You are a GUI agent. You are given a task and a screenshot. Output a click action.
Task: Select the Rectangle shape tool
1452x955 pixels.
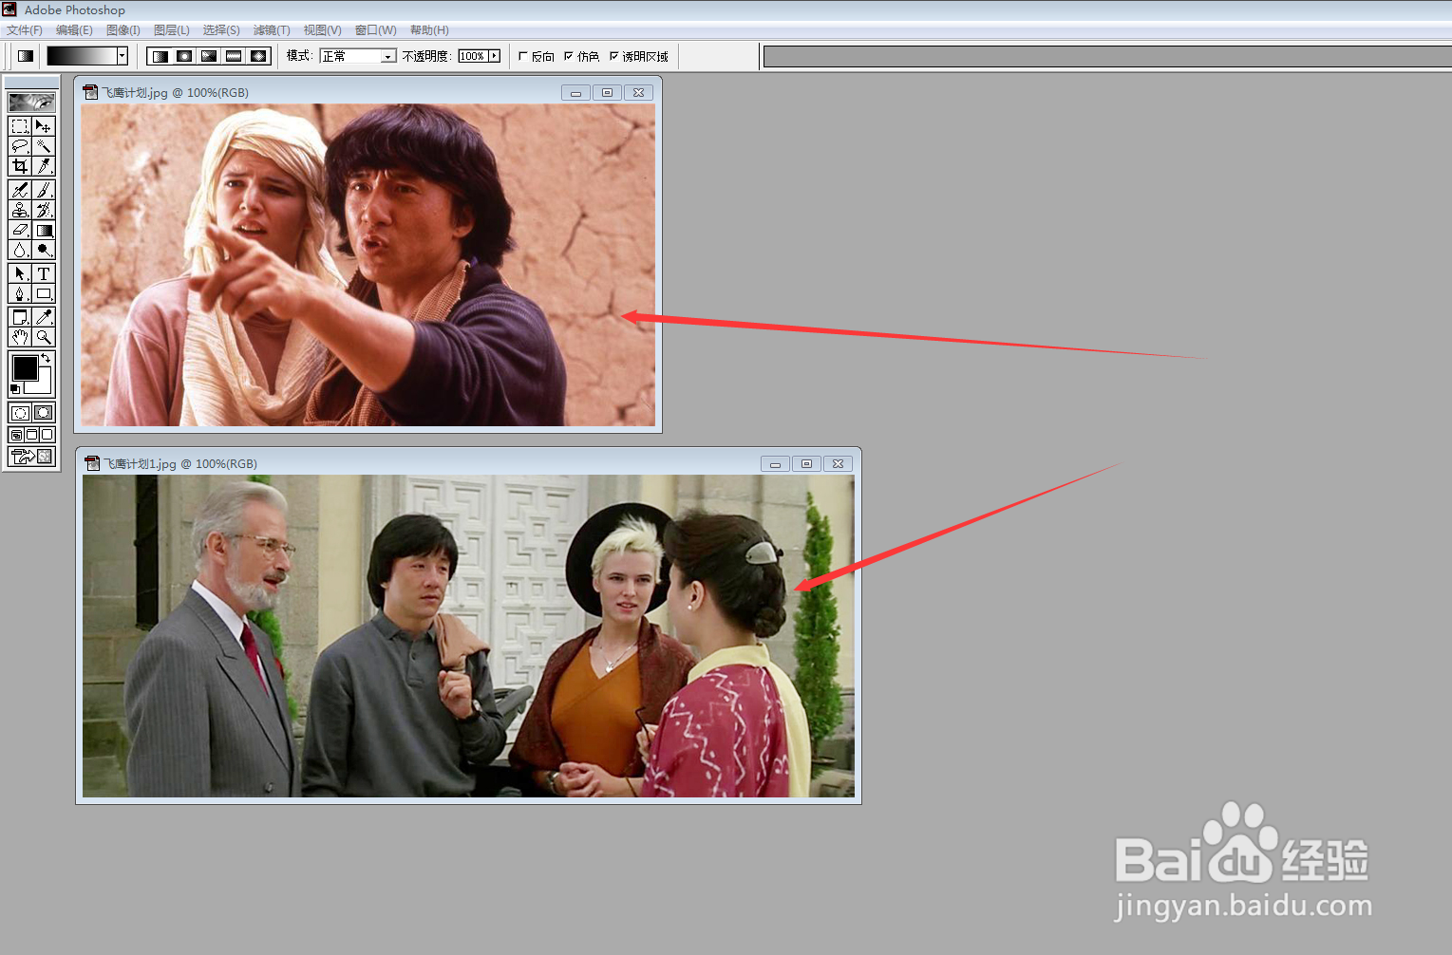pyautogui.click(x=44, y=293)
